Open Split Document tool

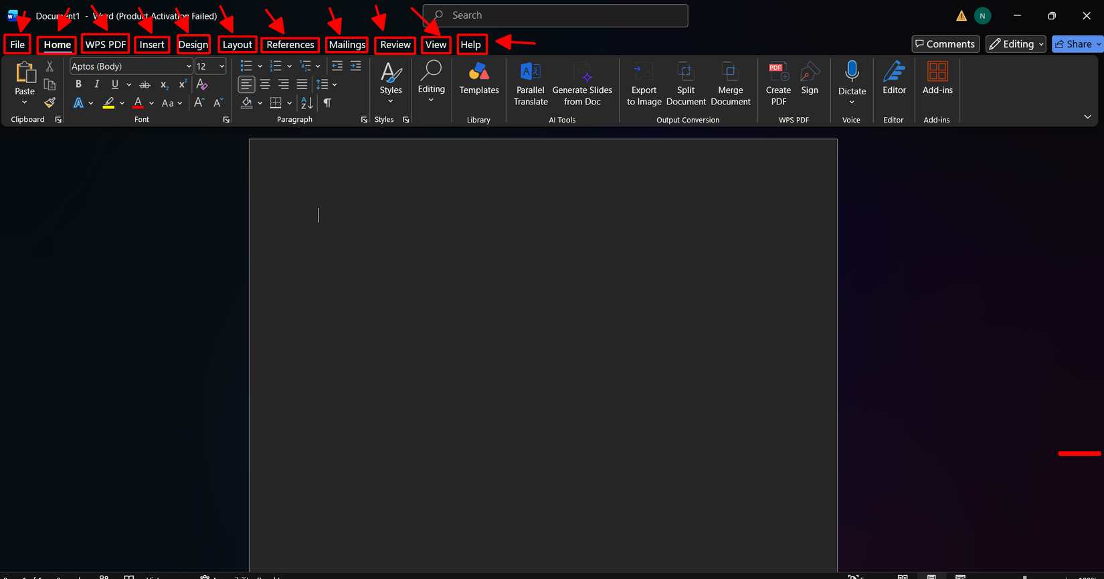click(686, 84)
